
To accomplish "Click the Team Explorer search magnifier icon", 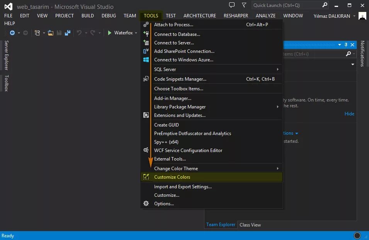I will [x=348, y=54].
